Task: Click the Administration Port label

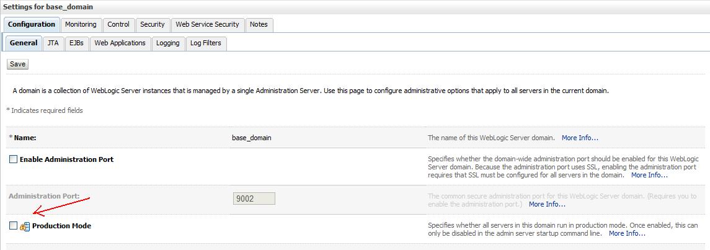Action: pyautogui.click(x=45, y=196)
